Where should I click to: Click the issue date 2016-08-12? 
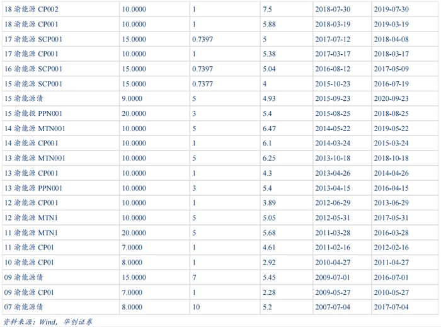click(x=333, y=69)
